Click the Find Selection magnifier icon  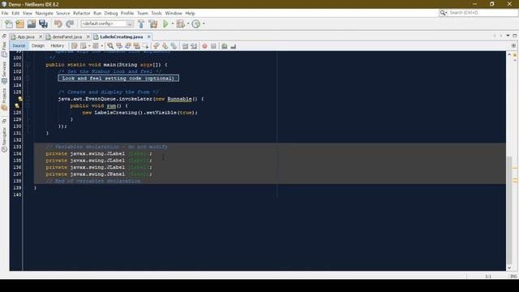(x=110, y=46)
